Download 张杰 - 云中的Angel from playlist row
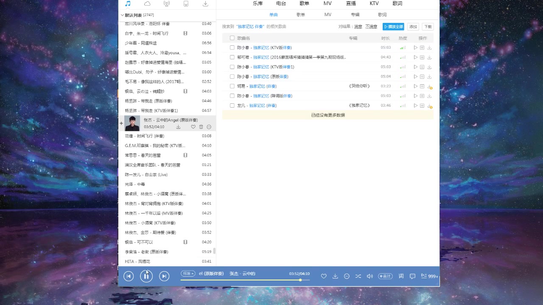This screenshot has height=305, width=543. pos(178,127)
